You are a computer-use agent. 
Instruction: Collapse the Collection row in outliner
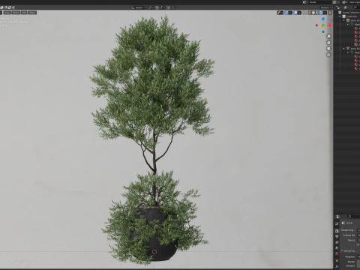coord(340,16)
